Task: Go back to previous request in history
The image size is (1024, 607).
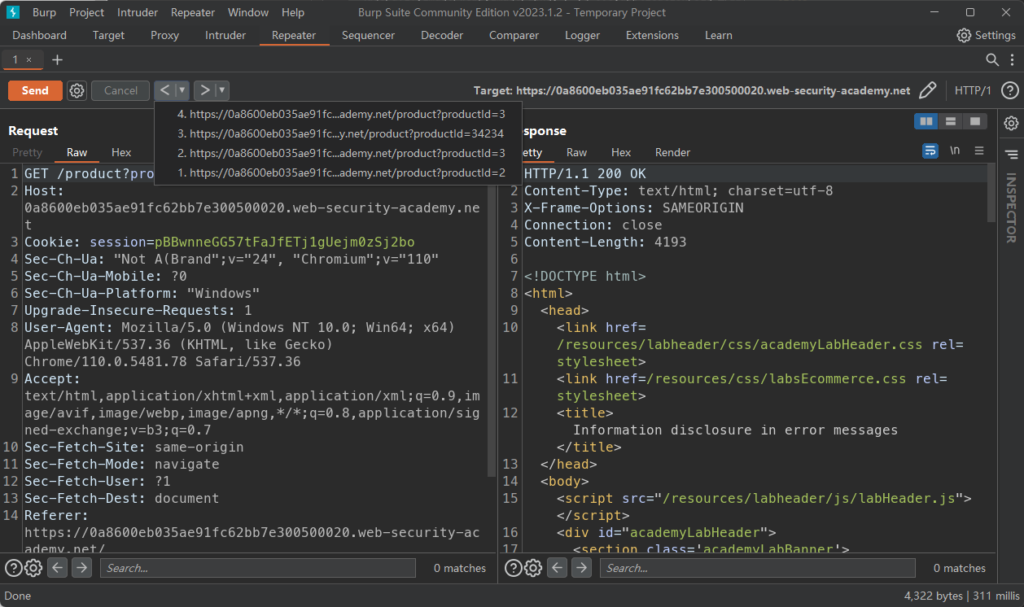Action: (x=165, y=90)
